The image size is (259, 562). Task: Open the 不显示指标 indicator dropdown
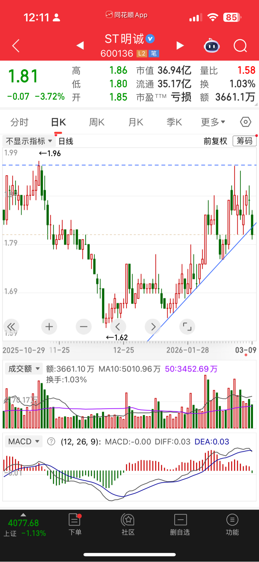[29, 141]
